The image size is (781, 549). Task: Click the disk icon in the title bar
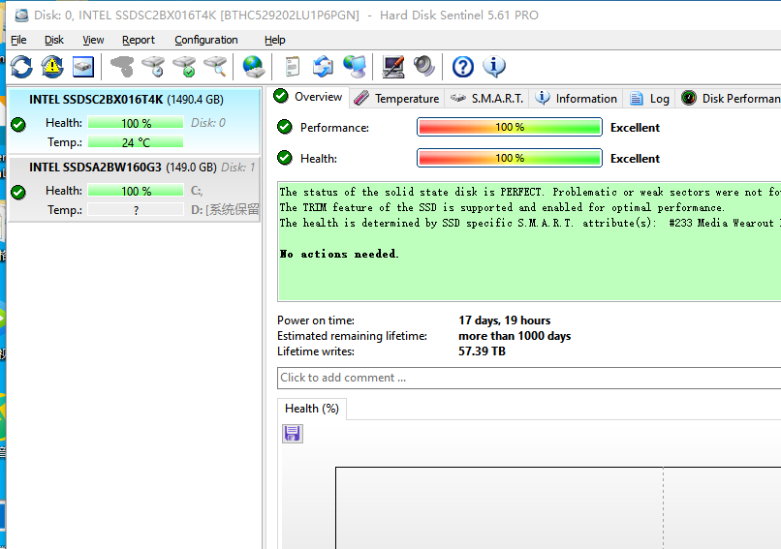tap(21, 15)
